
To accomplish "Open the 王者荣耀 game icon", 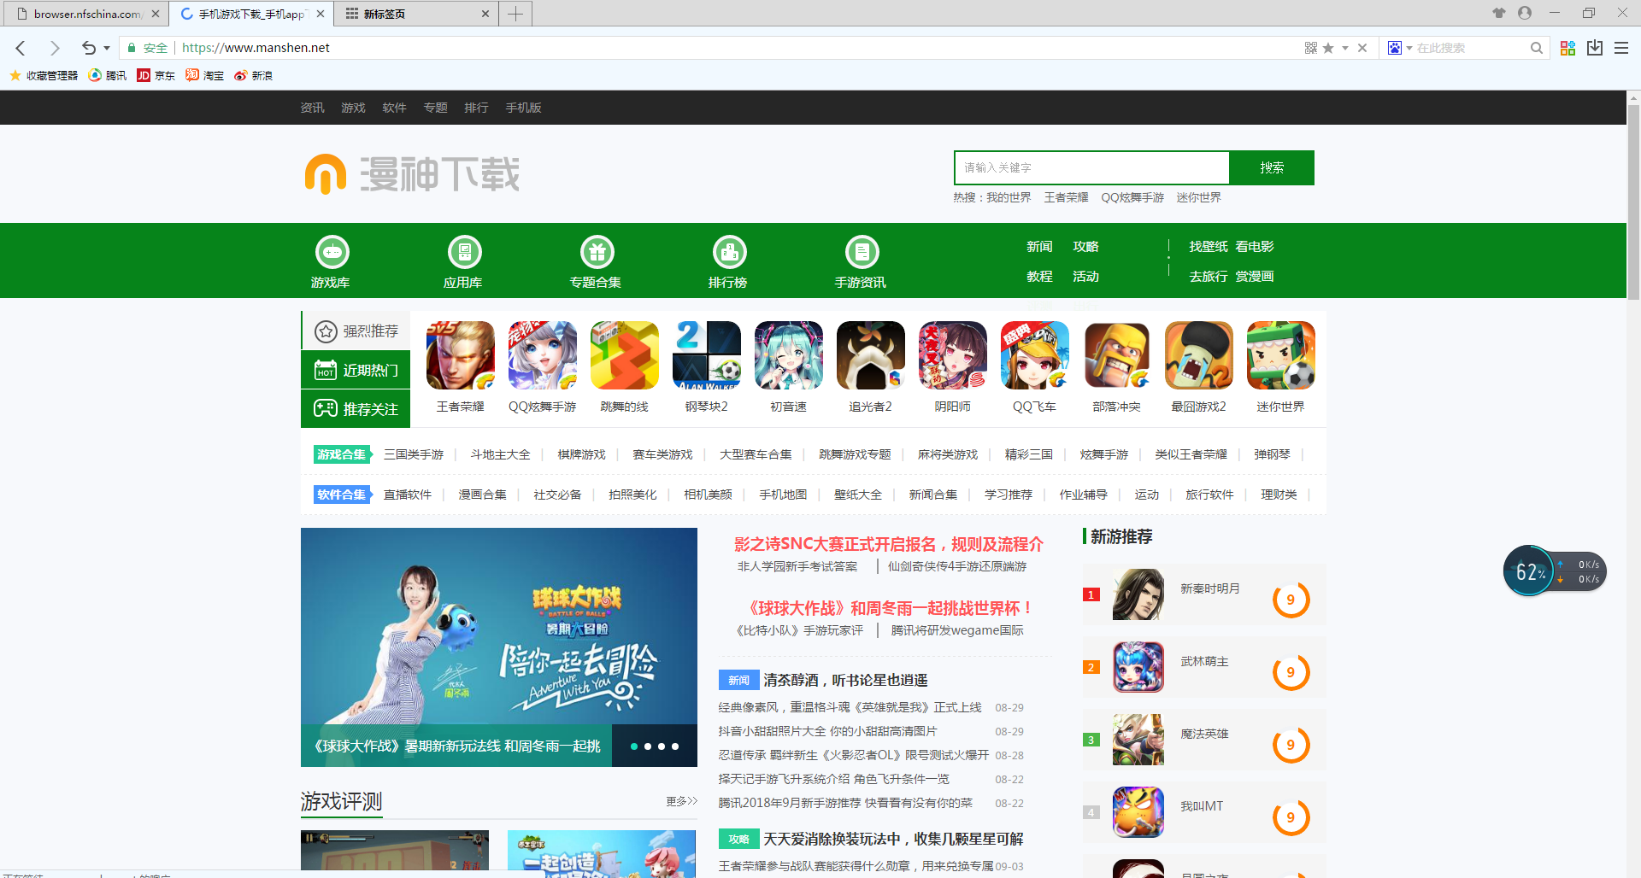I will 461,355.
